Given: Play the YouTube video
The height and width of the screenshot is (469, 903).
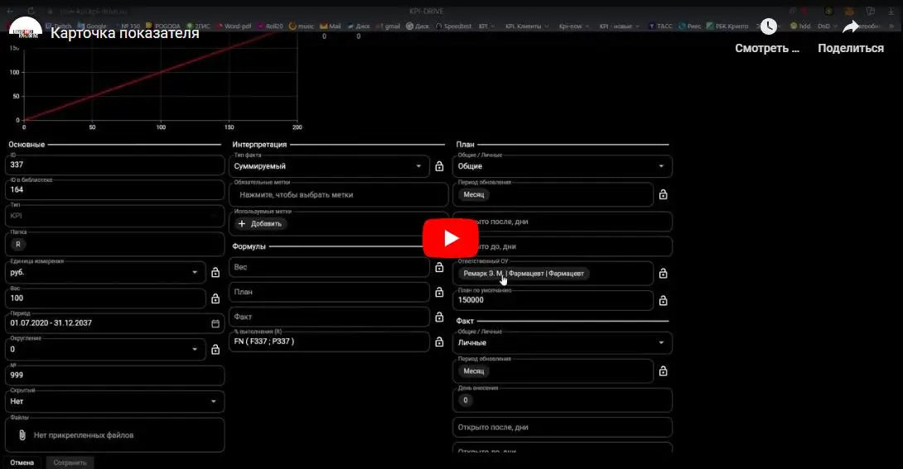Looking at the screenshot, I should (451, 238).
